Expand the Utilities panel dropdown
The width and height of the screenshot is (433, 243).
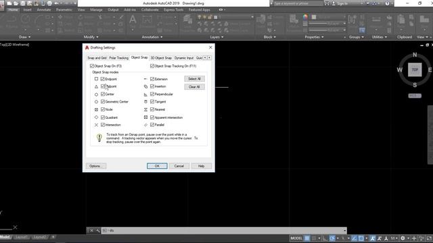386,37
